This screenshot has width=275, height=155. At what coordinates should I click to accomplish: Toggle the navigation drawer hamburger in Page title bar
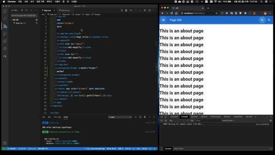click(163, 20)
